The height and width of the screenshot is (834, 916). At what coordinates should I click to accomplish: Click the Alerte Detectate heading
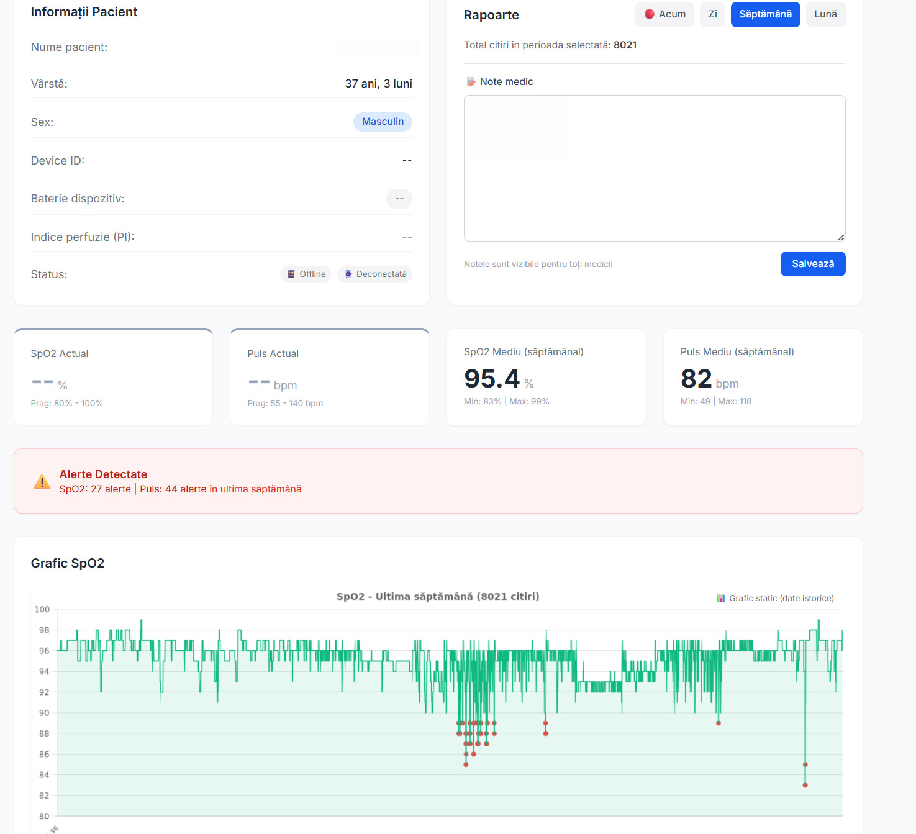[103, 474]
